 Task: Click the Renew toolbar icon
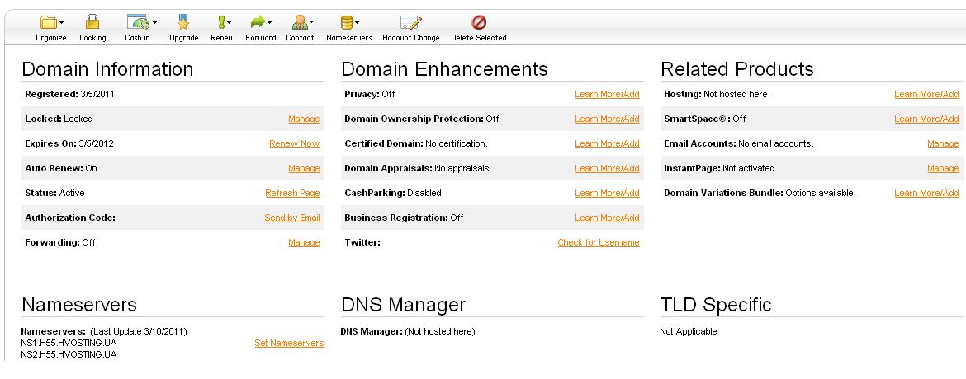(220, 23)
